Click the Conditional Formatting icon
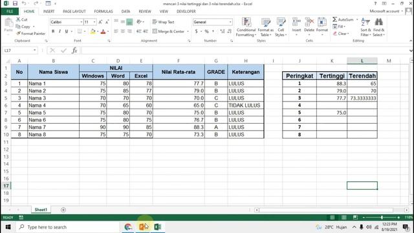Image resolution: width=414 pixels, height=233 pixels. coord(246,23)
